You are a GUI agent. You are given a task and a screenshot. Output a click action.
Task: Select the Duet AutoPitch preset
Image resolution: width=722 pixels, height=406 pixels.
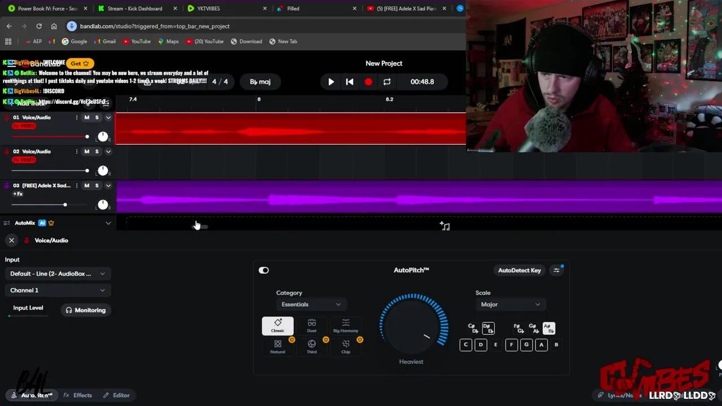point(311,325)
